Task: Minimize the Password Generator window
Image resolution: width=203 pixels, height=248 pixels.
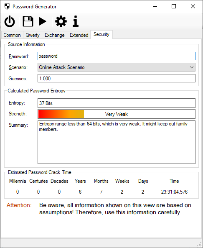Action: point(155,7)
